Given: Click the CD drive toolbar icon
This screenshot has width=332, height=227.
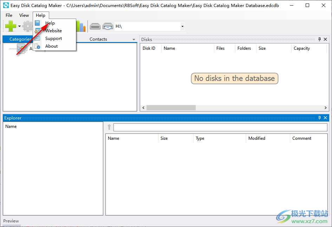Looking at the screenshot, I should (x=108, y=26).
